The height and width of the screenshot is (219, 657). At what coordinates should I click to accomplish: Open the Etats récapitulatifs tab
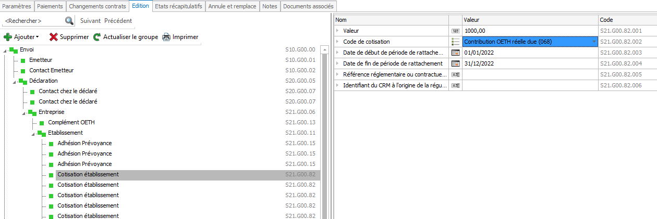pyautogui.click(x=178, y=6)
